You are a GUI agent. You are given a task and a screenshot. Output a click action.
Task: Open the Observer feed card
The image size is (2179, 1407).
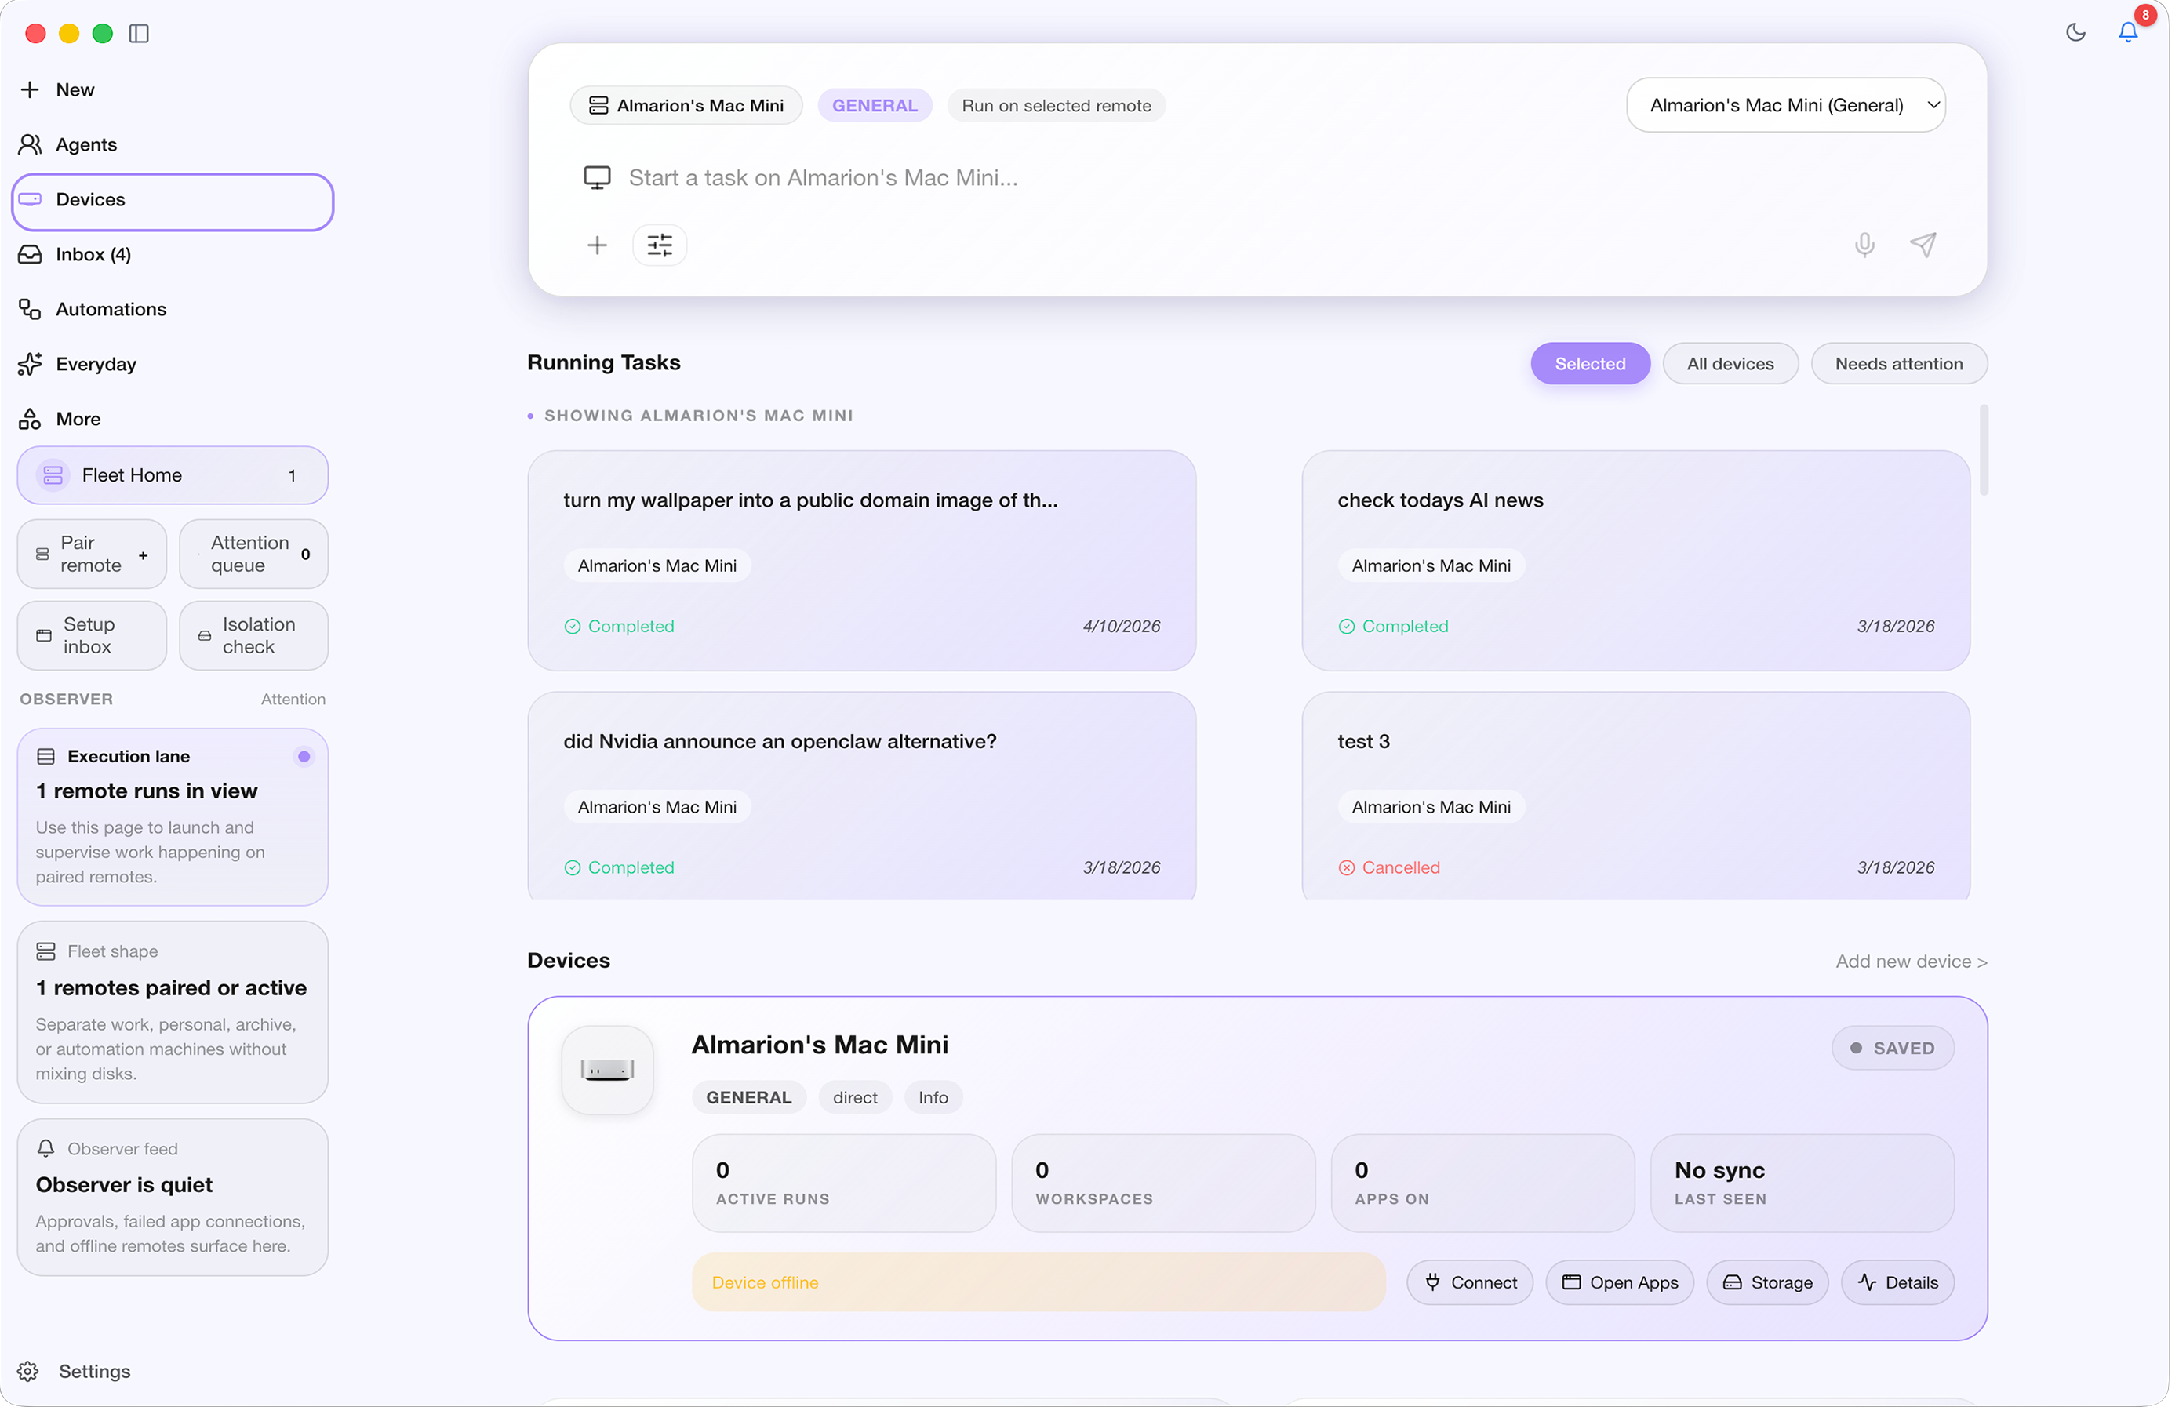click(173, 1197)
